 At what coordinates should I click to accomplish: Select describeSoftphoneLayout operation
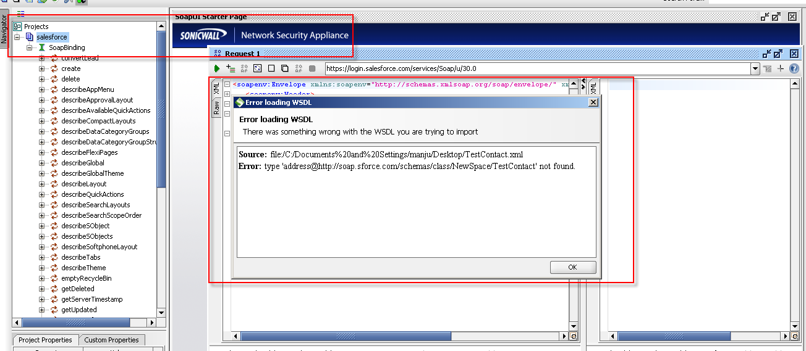(x=100, y=247)
